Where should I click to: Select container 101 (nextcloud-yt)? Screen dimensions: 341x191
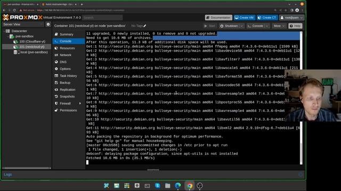pos(32,47)
